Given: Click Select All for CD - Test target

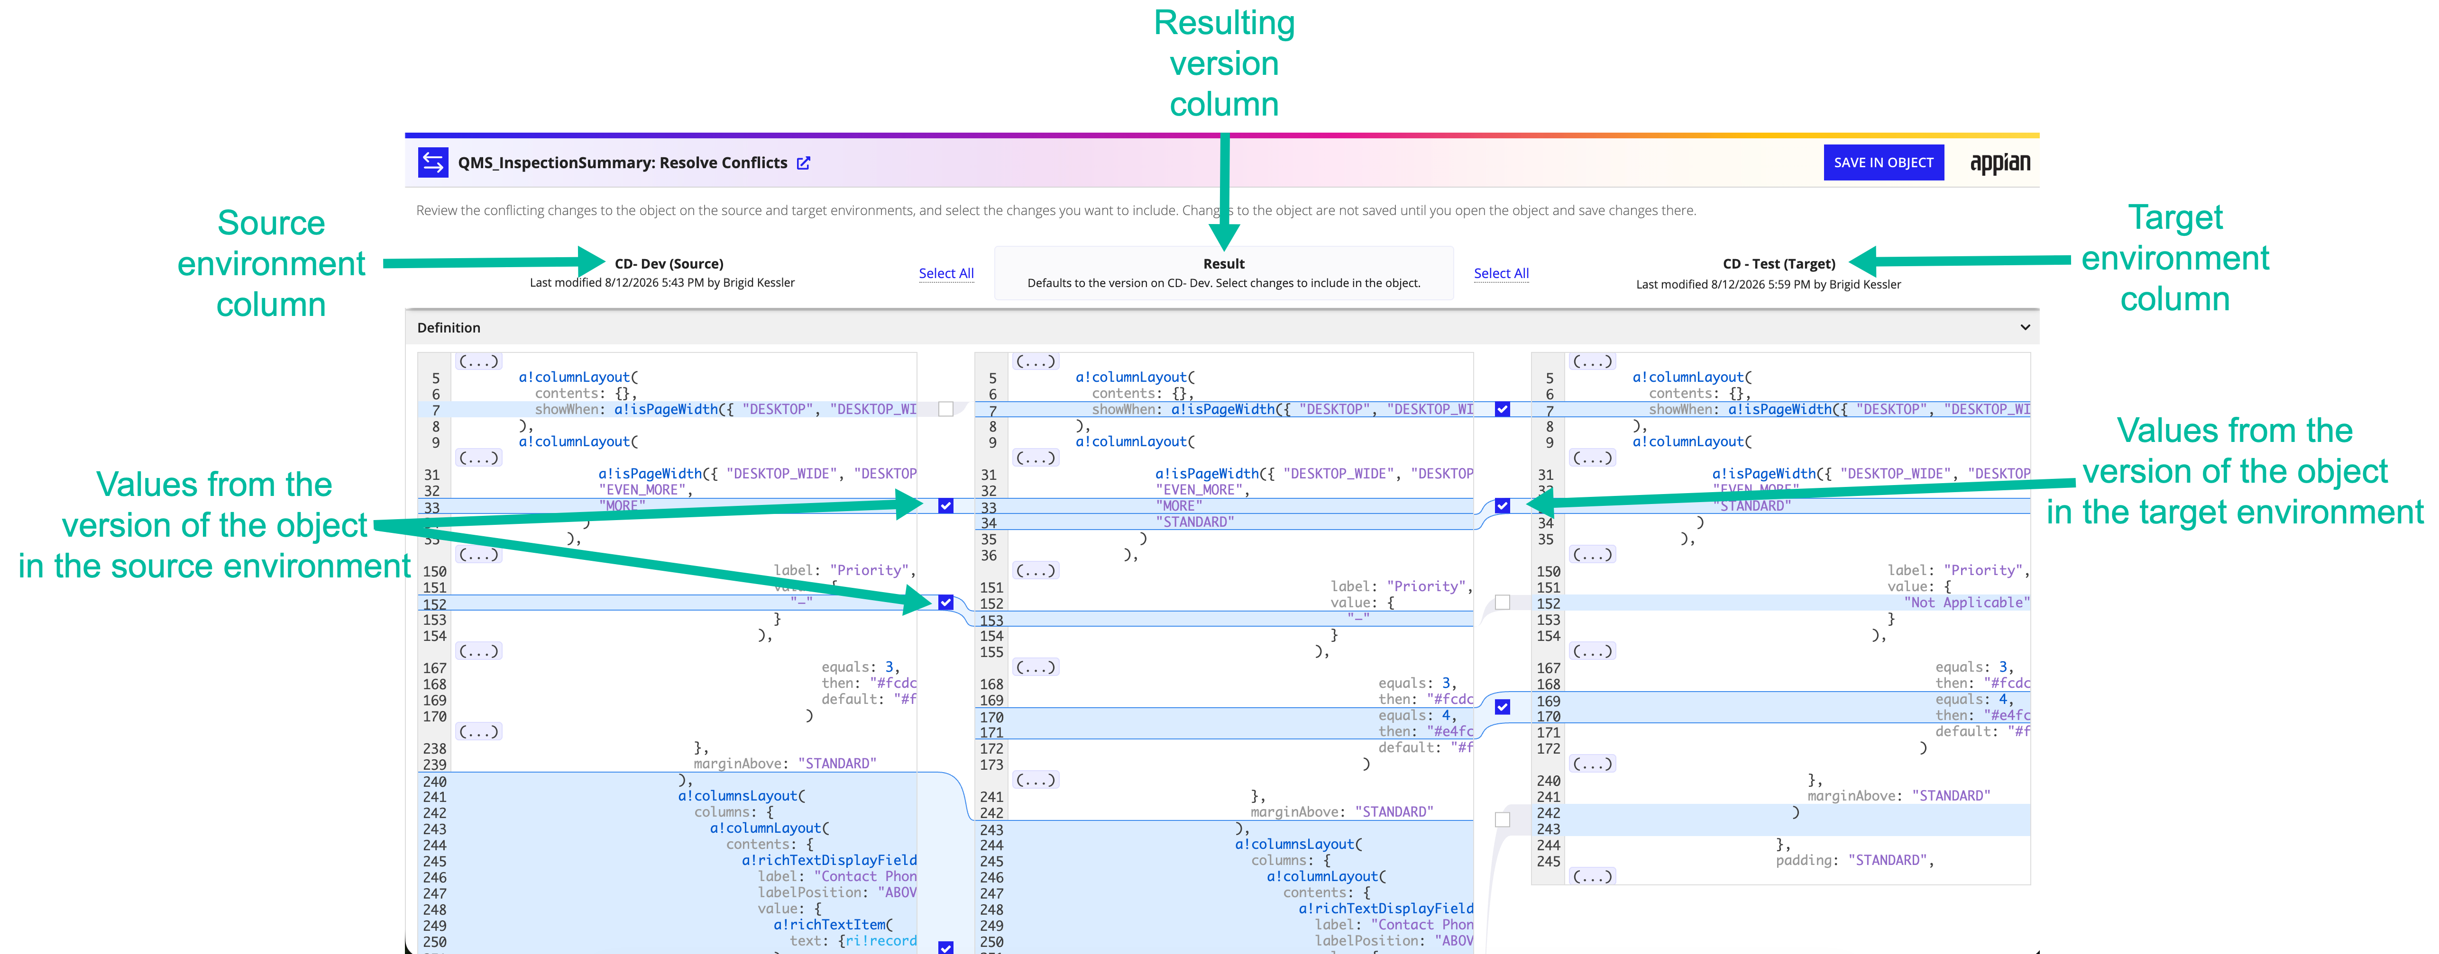Looking at the screenshot, I should pyautogui.click(x=1501, y=273).
